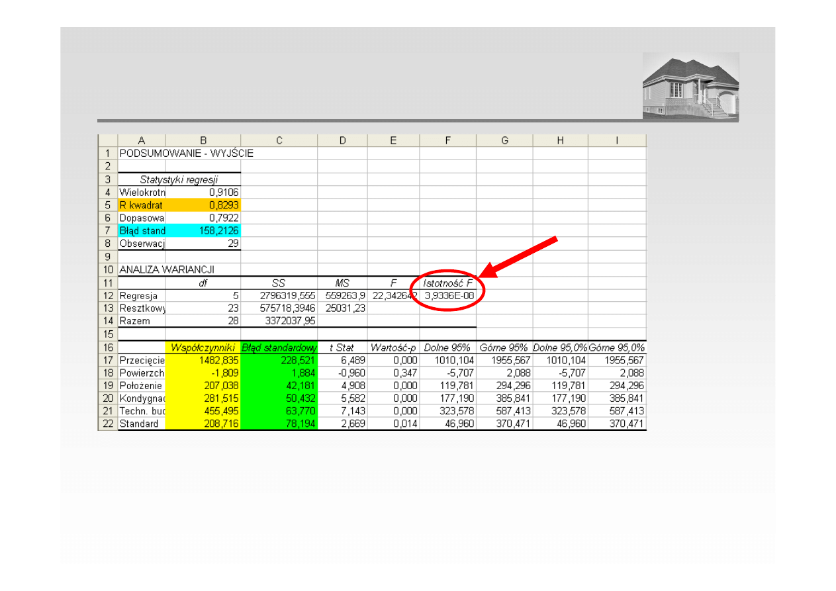This screenshot has width=836, height=591.
Task: Click the circled value 3,9336E-08
Action: [x=449, y=296]
